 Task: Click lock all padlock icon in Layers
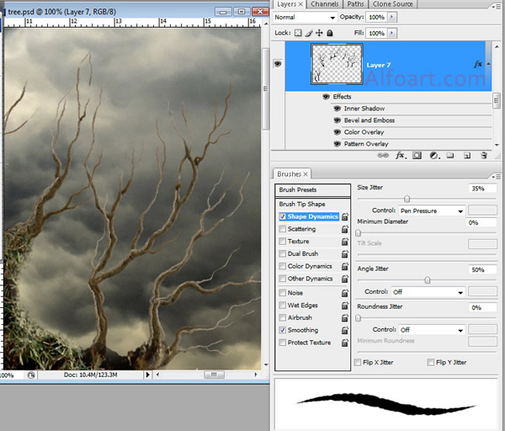point(330,33)
